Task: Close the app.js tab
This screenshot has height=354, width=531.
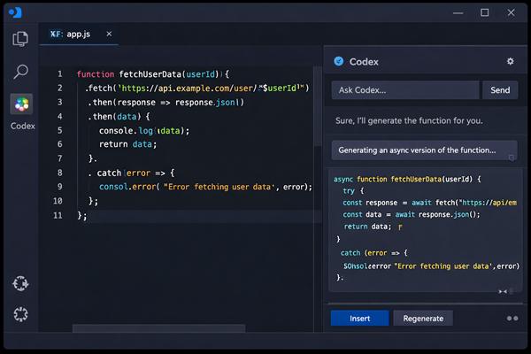Action: (x=109, y=34)
